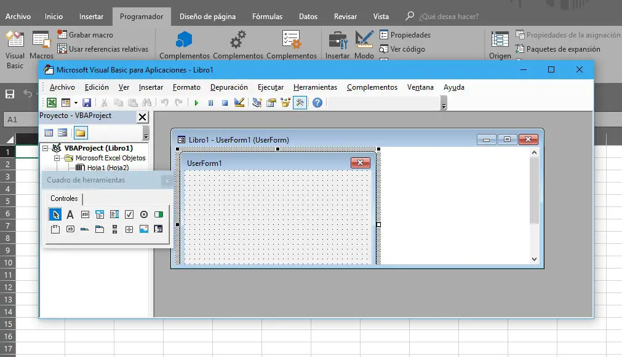
Task: Select the Select Objects pointer tool
Action: (x=55, y=214)
